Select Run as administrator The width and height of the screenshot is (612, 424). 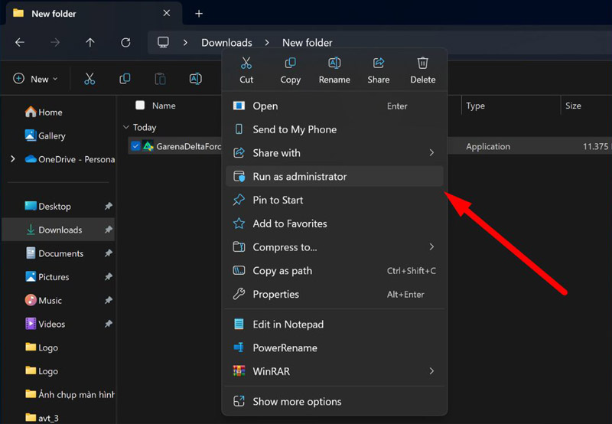[x=299, y=177]
